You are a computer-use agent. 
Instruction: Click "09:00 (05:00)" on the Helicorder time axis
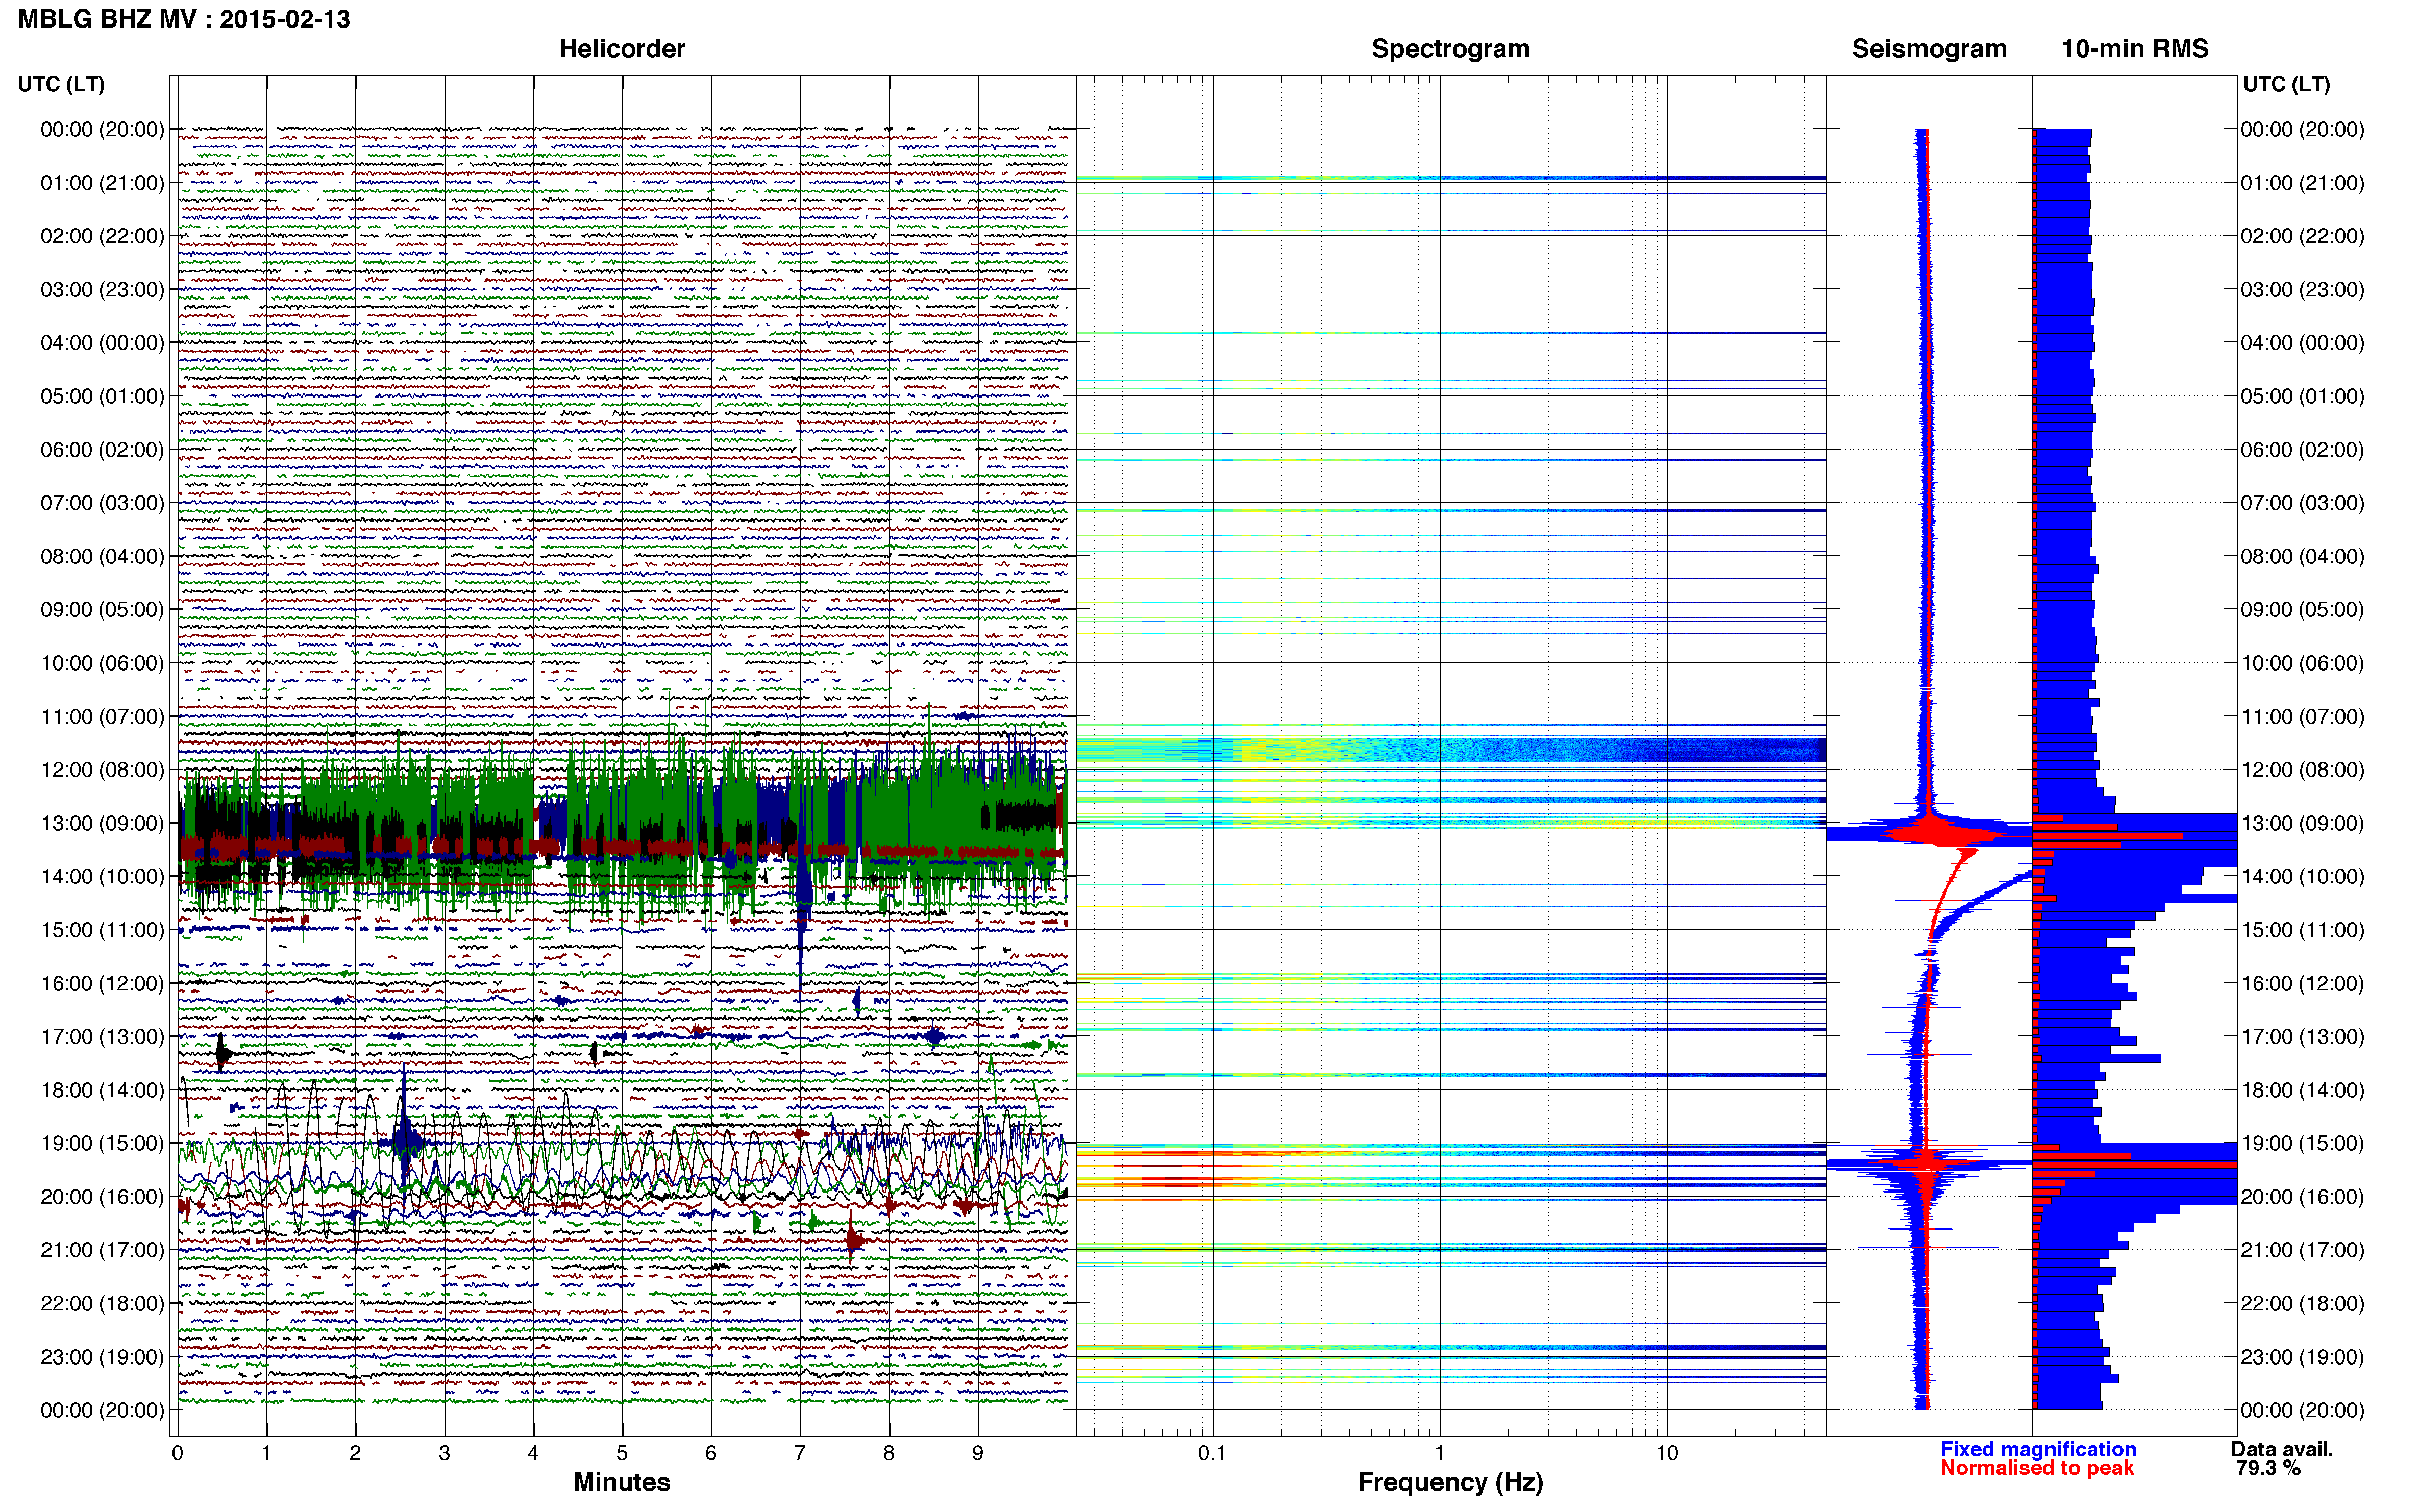[x=102, y=610]
